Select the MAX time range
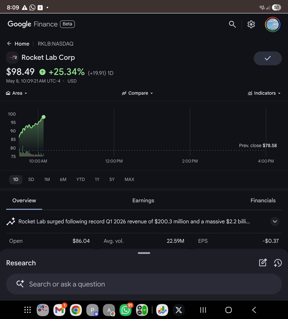Viewport: 288px width, 319px height. coord(129,179)
